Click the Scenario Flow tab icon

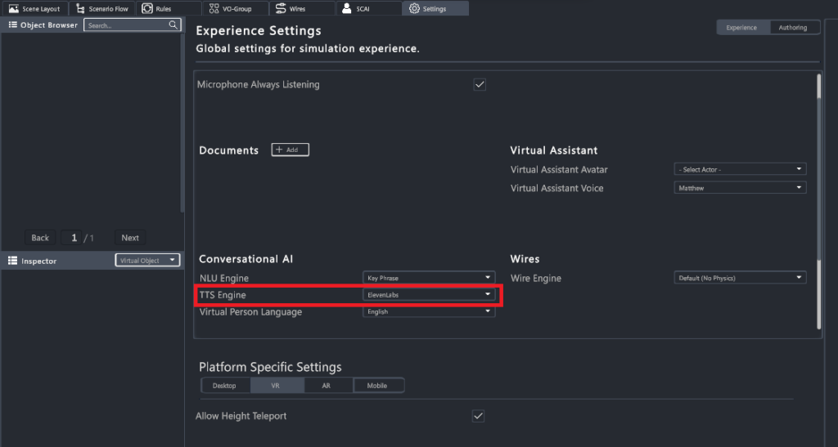pos(80,8)
